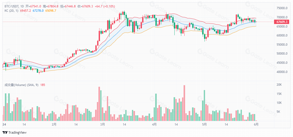Click the 40000.0 price axis label
Image resolution: width=293 pixels, height=137 pixels.
[x=282, y=72]
